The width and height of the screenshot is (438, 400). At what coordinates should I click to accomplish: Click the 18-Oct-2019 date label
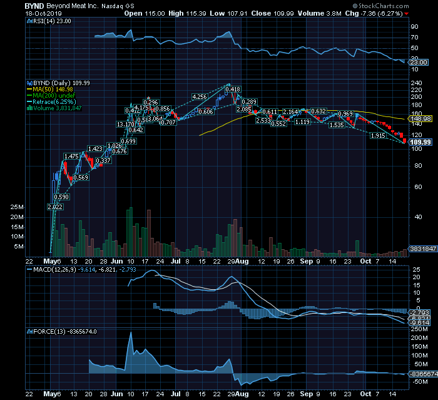[x=43, y=14]
